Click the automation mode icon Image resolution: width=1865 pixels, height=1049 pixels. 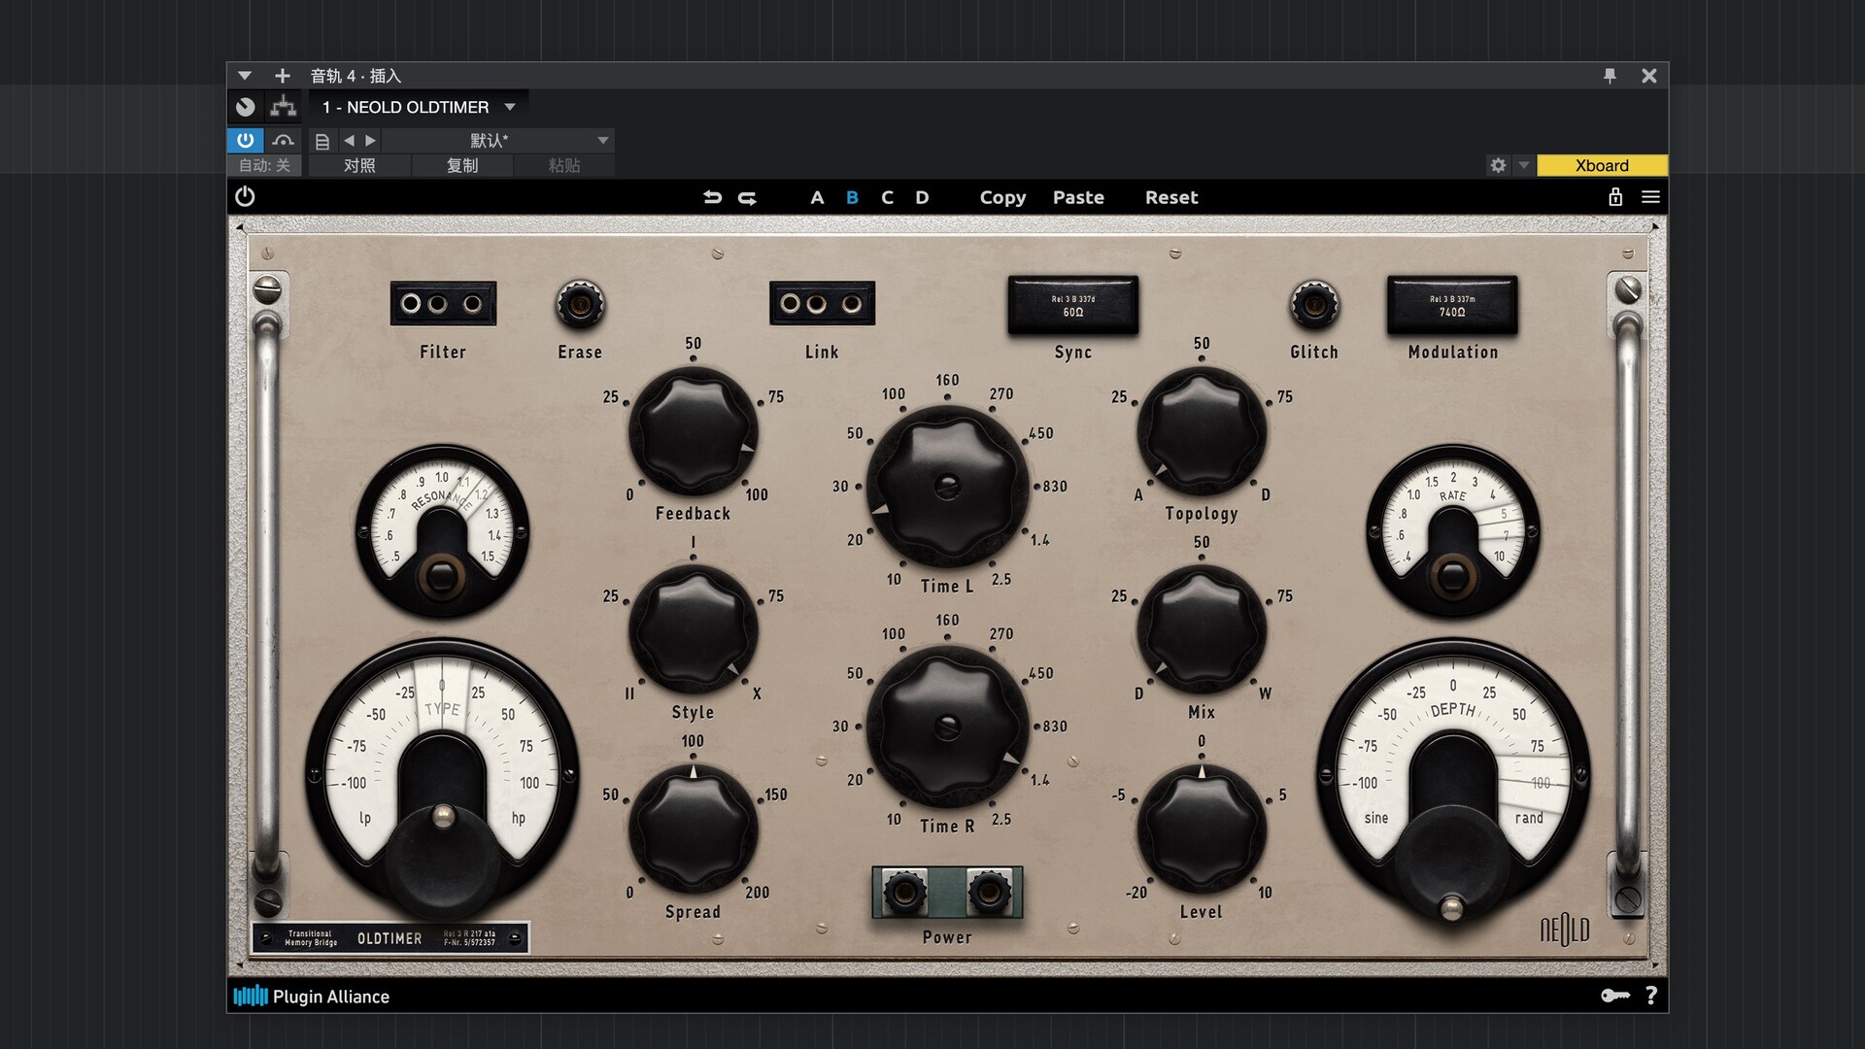pyautogui.click(x=283, y=140)
